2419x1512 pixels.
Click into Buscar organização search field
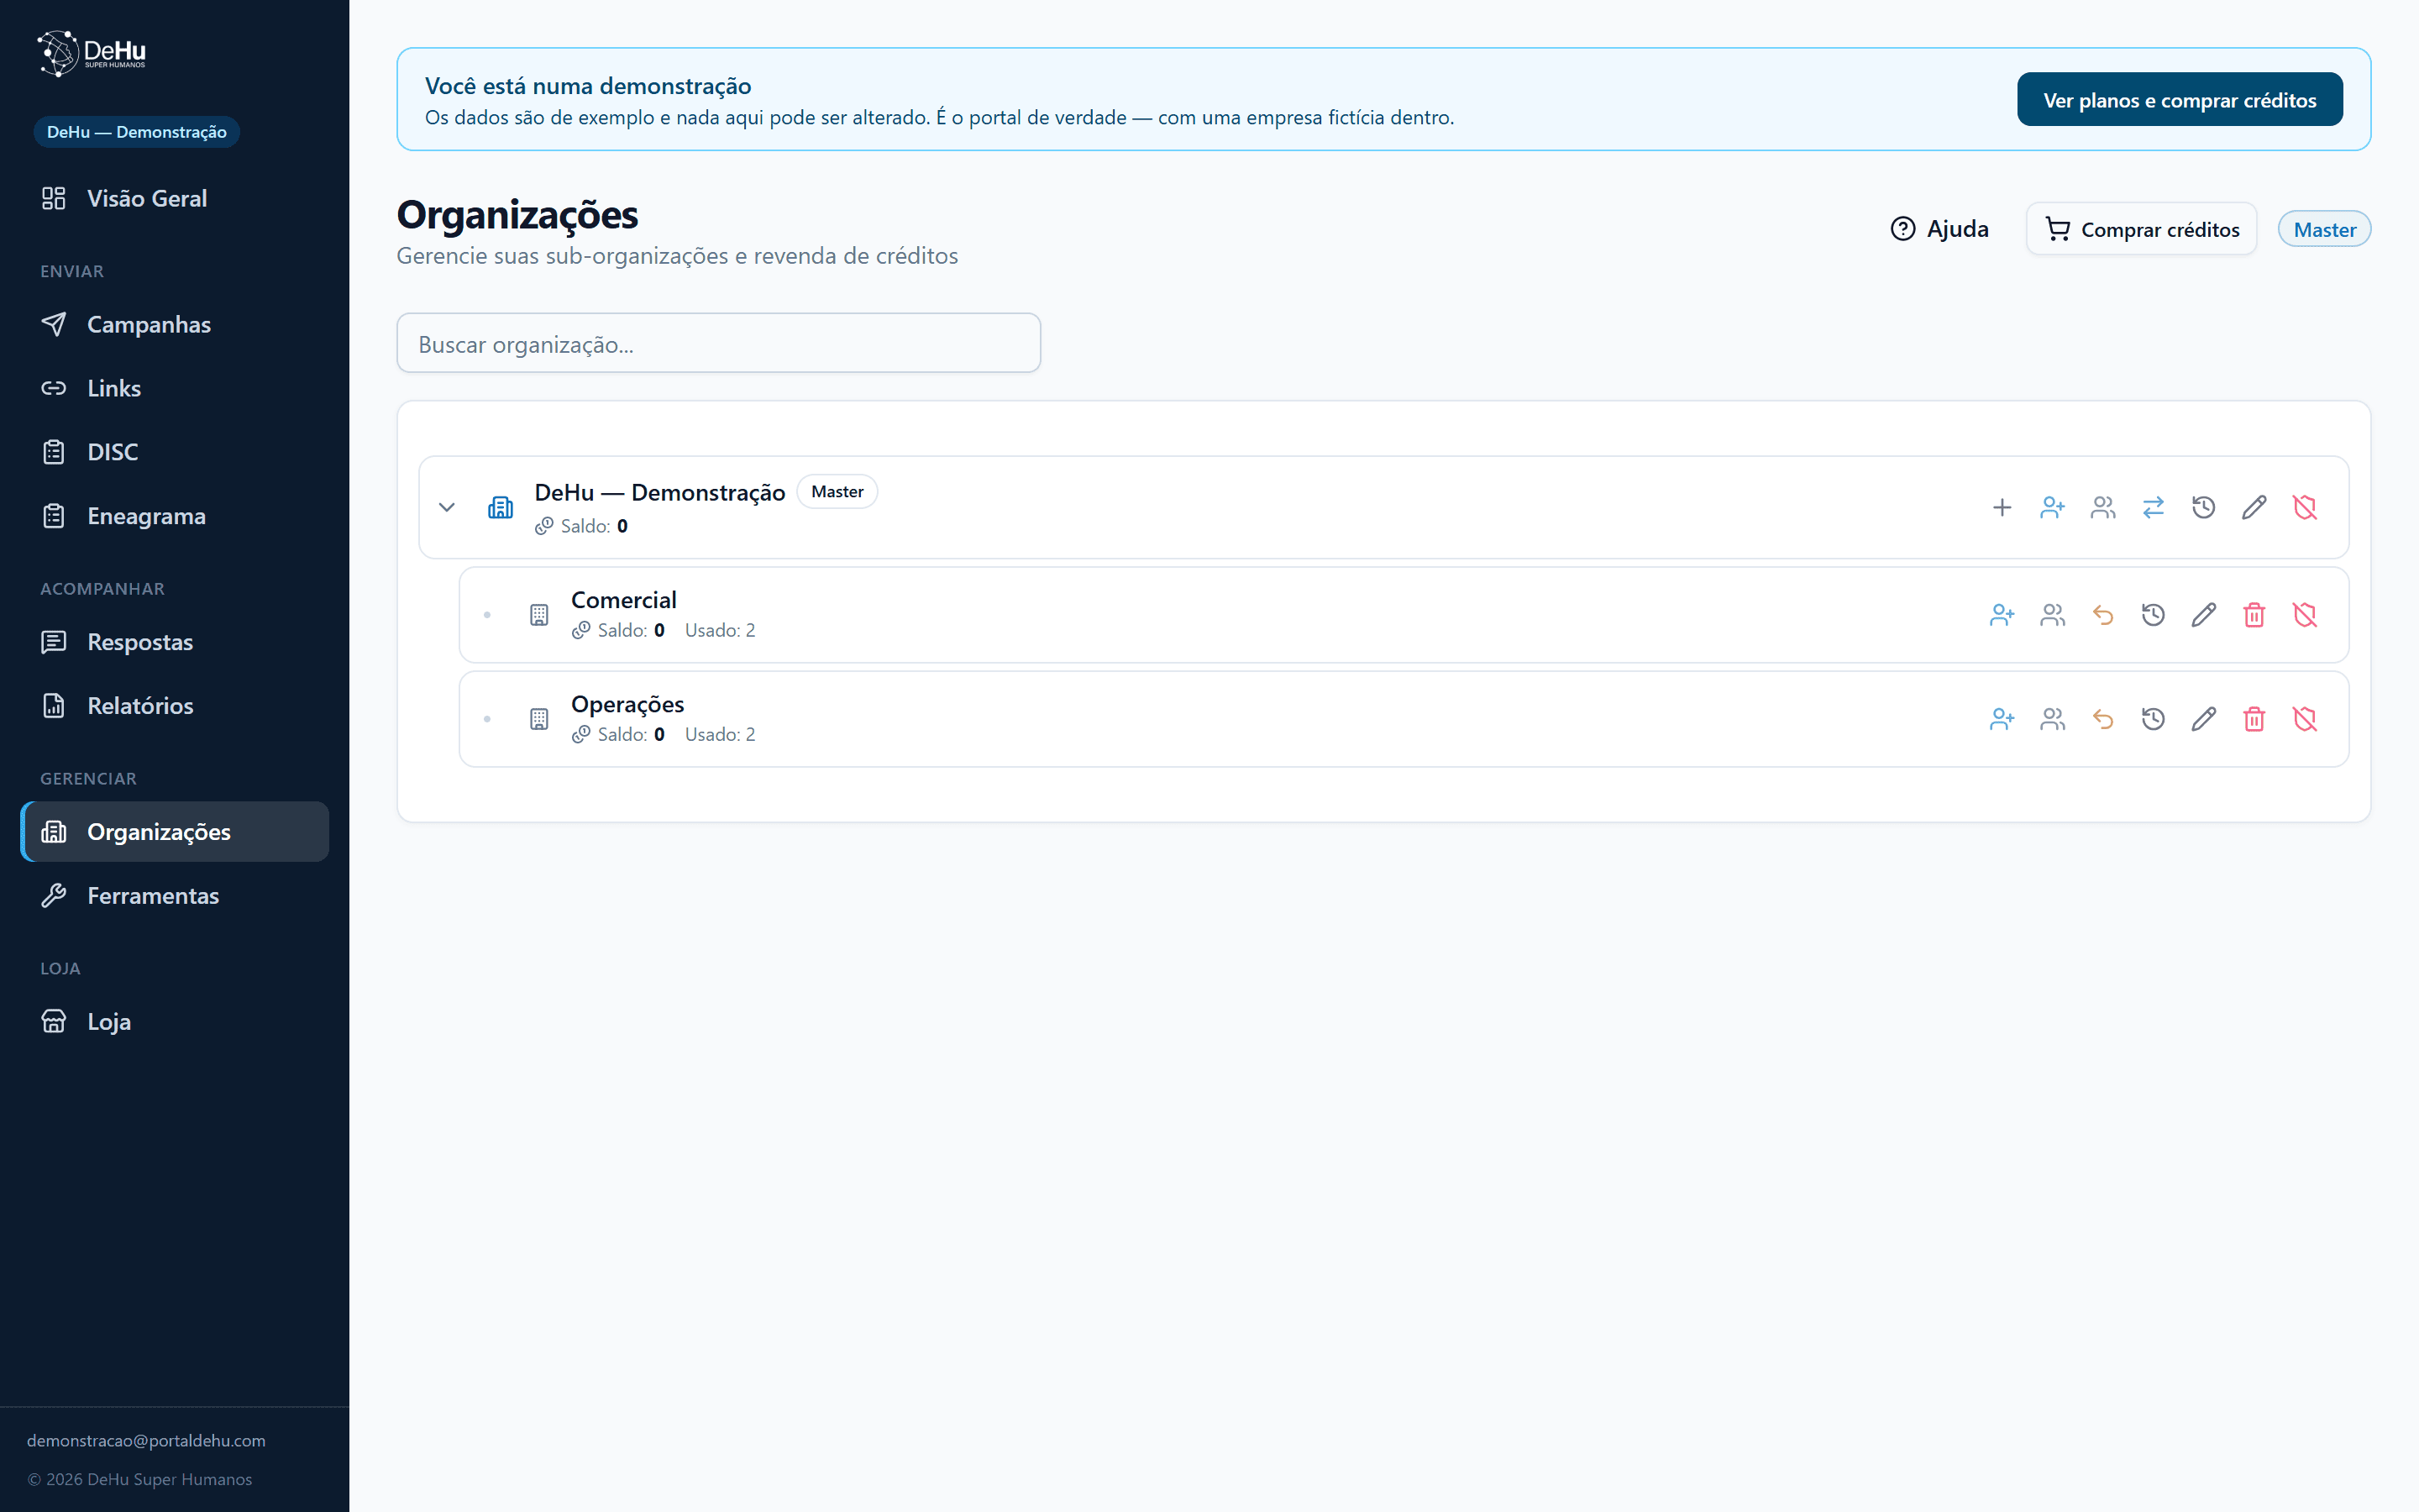(719, 343)
